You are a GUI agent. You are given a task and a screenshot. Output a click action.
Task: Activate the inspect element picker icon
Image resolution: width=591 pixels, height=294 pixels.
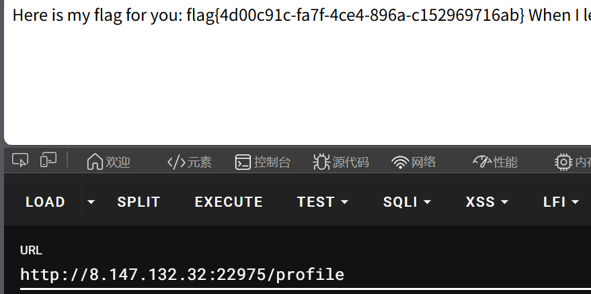click(x=21, y=160)
